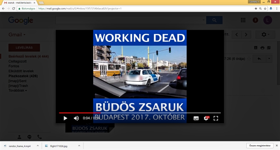The height and width of the screenshot is (150, 280).
Task: Play the video in the projector
Action: coord(65,118)
